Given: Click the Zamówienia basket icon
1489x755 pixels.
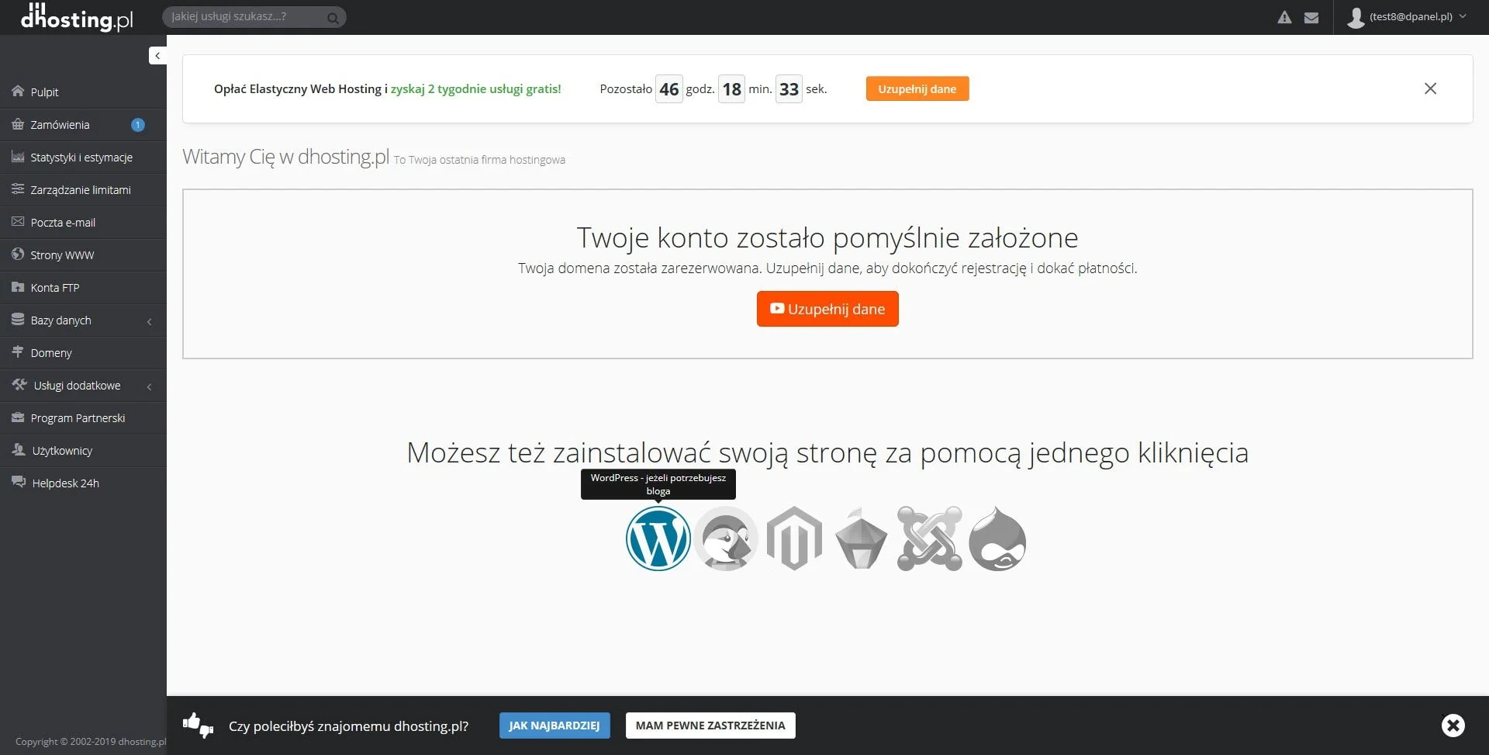Looking at the screenshot, I should pyautogui.click(x=18, y=124).
